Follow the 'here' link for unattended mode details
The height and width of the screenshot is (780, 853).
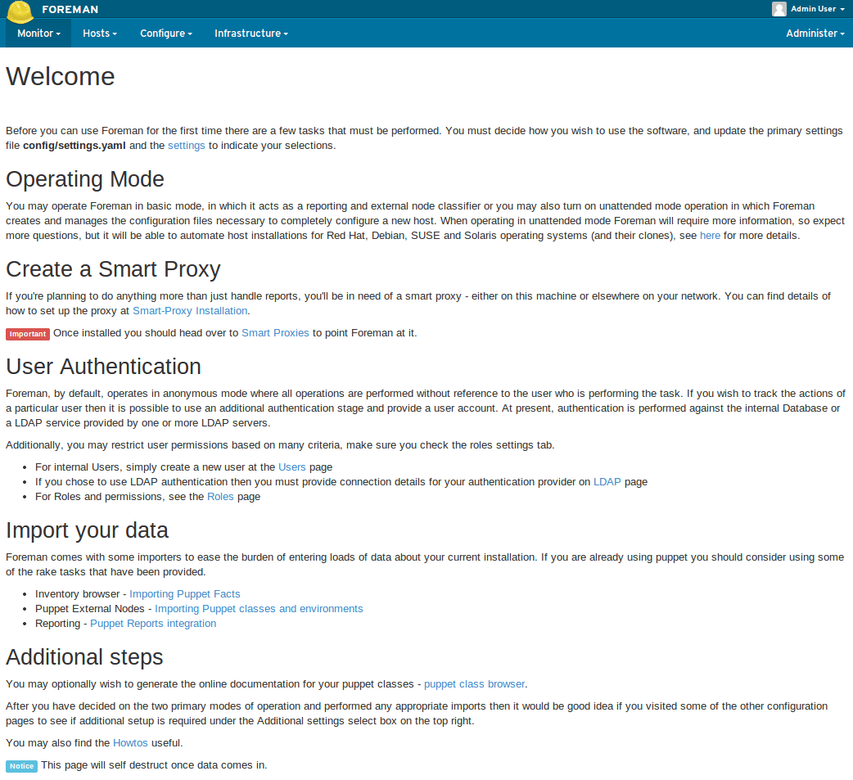710,236
